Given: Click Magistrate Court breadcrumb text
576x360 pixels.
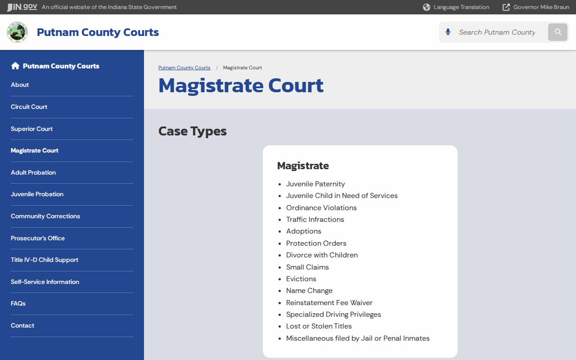Looking at the screenshot, I should point(243,67).
